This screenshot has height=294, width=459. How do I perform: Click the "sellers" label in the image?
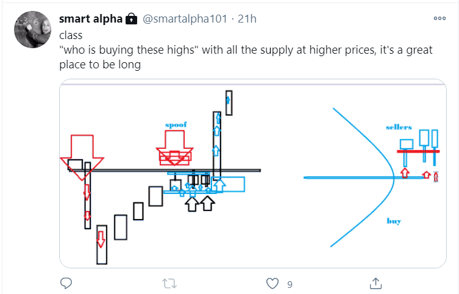click(x=399, y=127)
